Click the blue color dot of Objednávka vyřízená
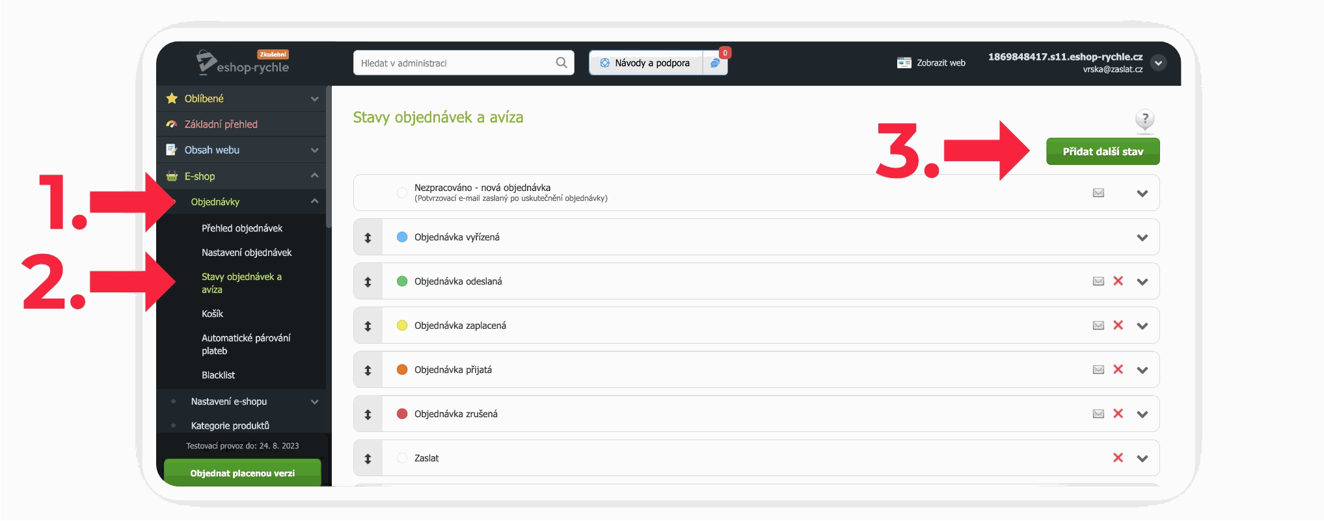This screenshot has height=521, width=1324. click(x=402, y=237)
